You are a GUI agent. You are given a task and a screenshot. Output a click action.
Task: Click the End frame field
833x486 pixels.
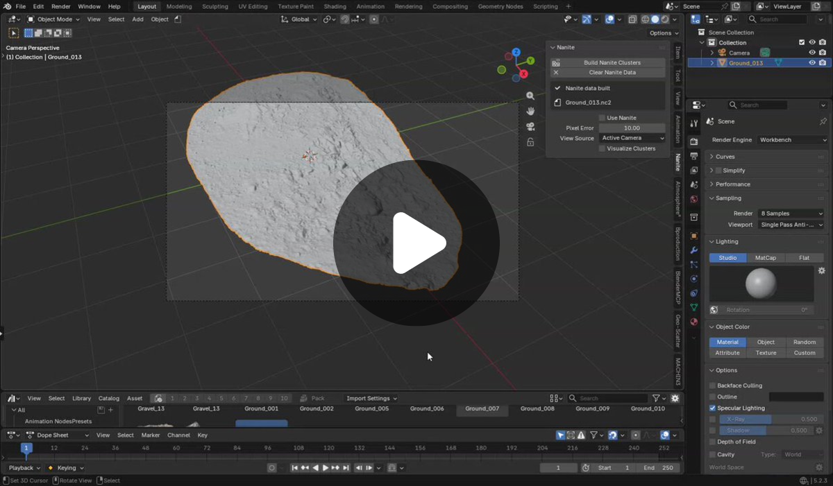tap(659, 468)
